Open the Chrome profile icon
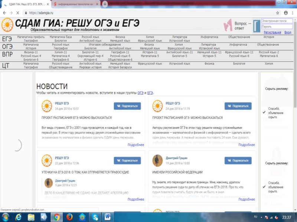The height and width of the screenshot is (222, 297). pyautogui.click(x=285, y=13)
